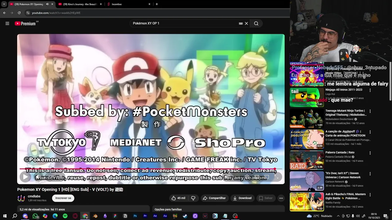Open A canção de Jigglypuff video thumbnail
The height and width of the screenshot is (220, 392).
tap(307, 139)
